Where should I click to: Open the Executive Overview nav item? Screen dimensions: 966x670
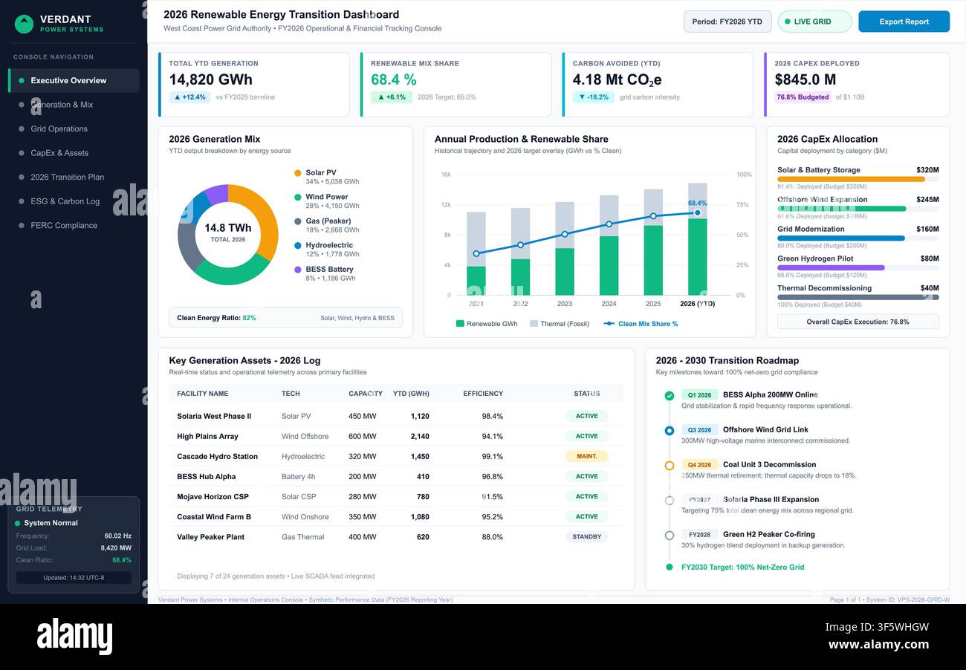tap(74, 80)
